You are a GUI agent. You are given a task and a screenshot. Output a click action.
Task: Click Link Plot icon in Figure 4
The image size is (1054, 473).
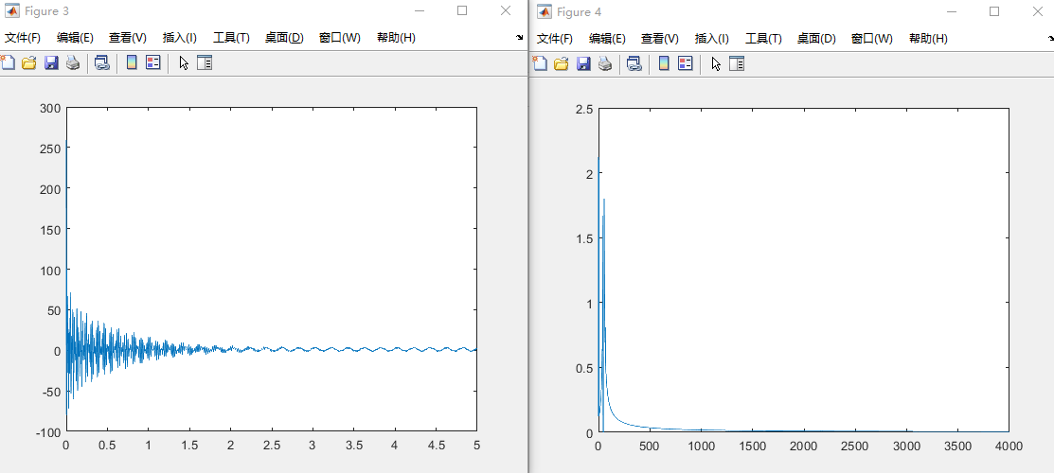[634, 63]
